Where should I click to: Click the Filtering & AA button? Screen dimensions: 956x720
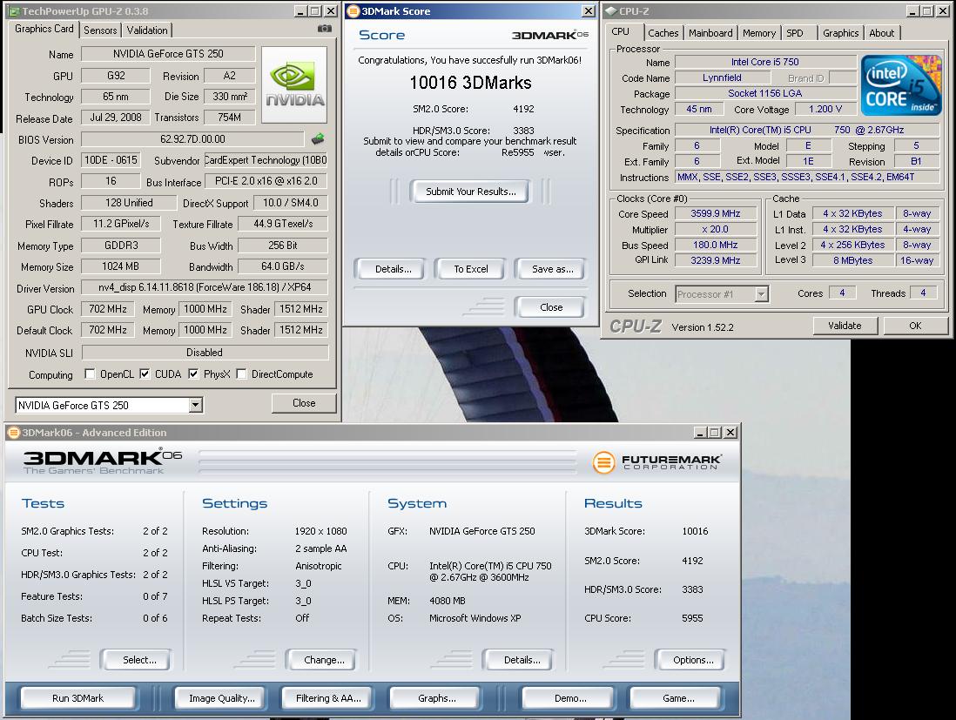point(328,698)
